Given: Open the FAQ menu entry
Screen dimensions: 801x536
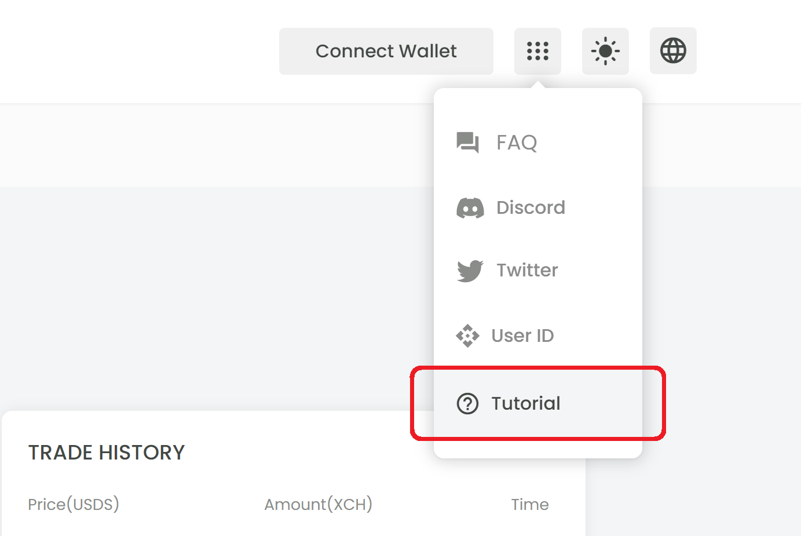Looking at the screenshot, I should (538, 143).
